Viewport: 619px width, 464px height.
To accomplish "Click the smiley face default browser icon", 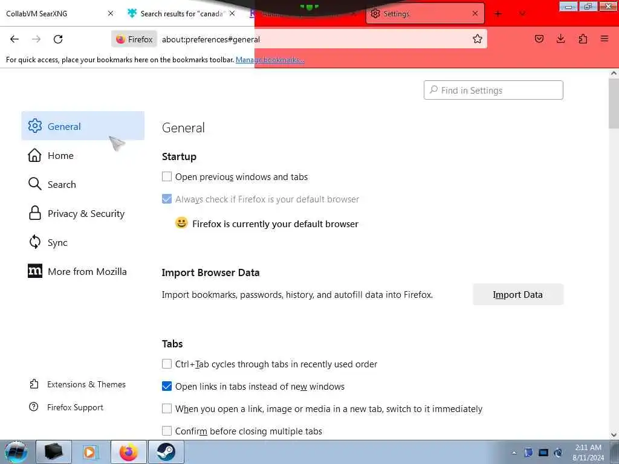I will pyautogui.click(x=181, y=223).
